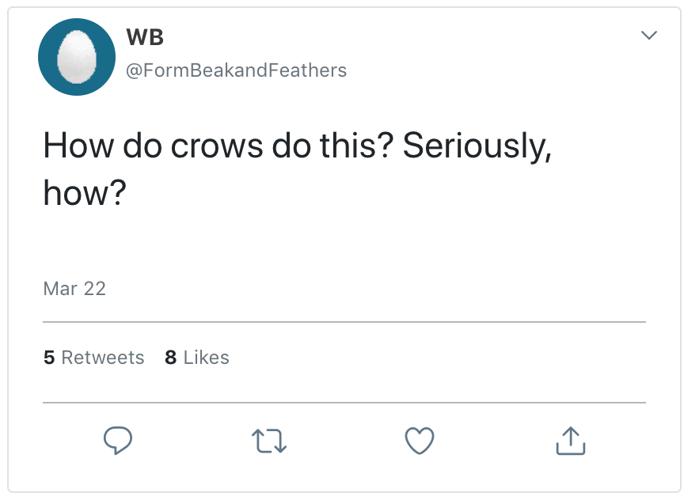Click the 'how?' line of the tweet
The image size is (684, 500).
point(85,194)
